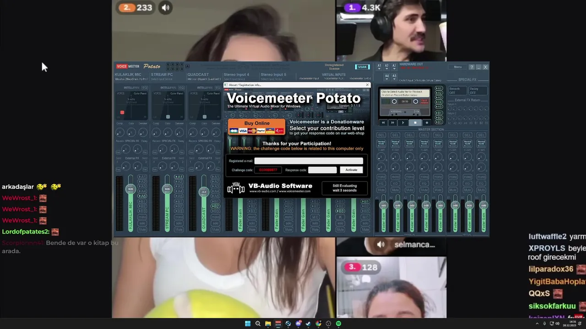This screenshot has height=329, width=586.
Task: Open File Explorer from the taskbar
Action: pyautogui.click(x=268, y=324)
